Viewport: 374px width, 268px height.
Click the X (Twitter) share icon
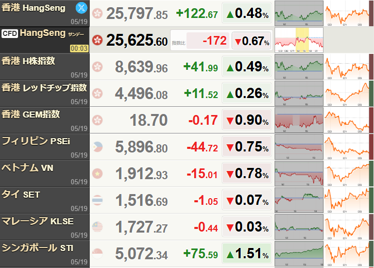click(81, 8)
